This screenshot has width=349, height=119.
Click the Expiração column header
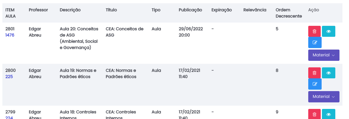(221, 10)
